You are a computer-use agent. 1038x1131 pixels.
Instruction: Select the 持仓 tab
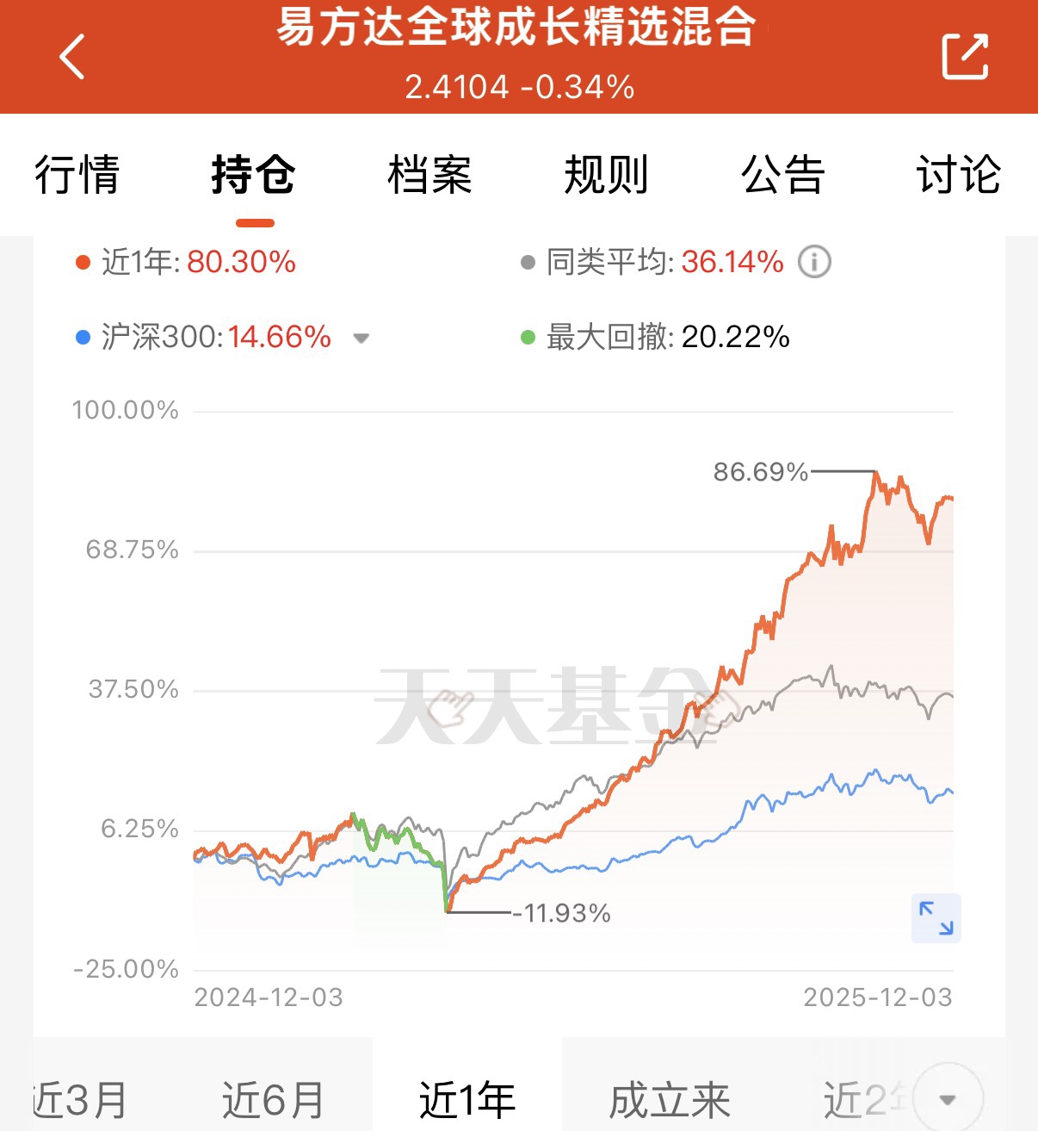point(254,175)
